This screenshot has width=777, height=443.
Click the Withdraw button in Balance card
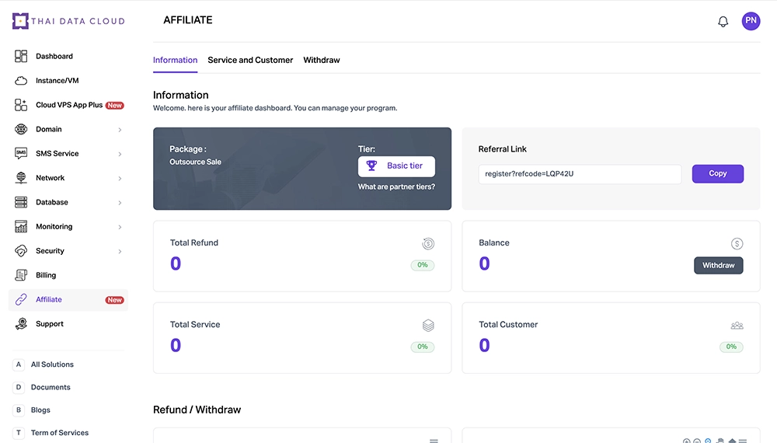(718, 265)
